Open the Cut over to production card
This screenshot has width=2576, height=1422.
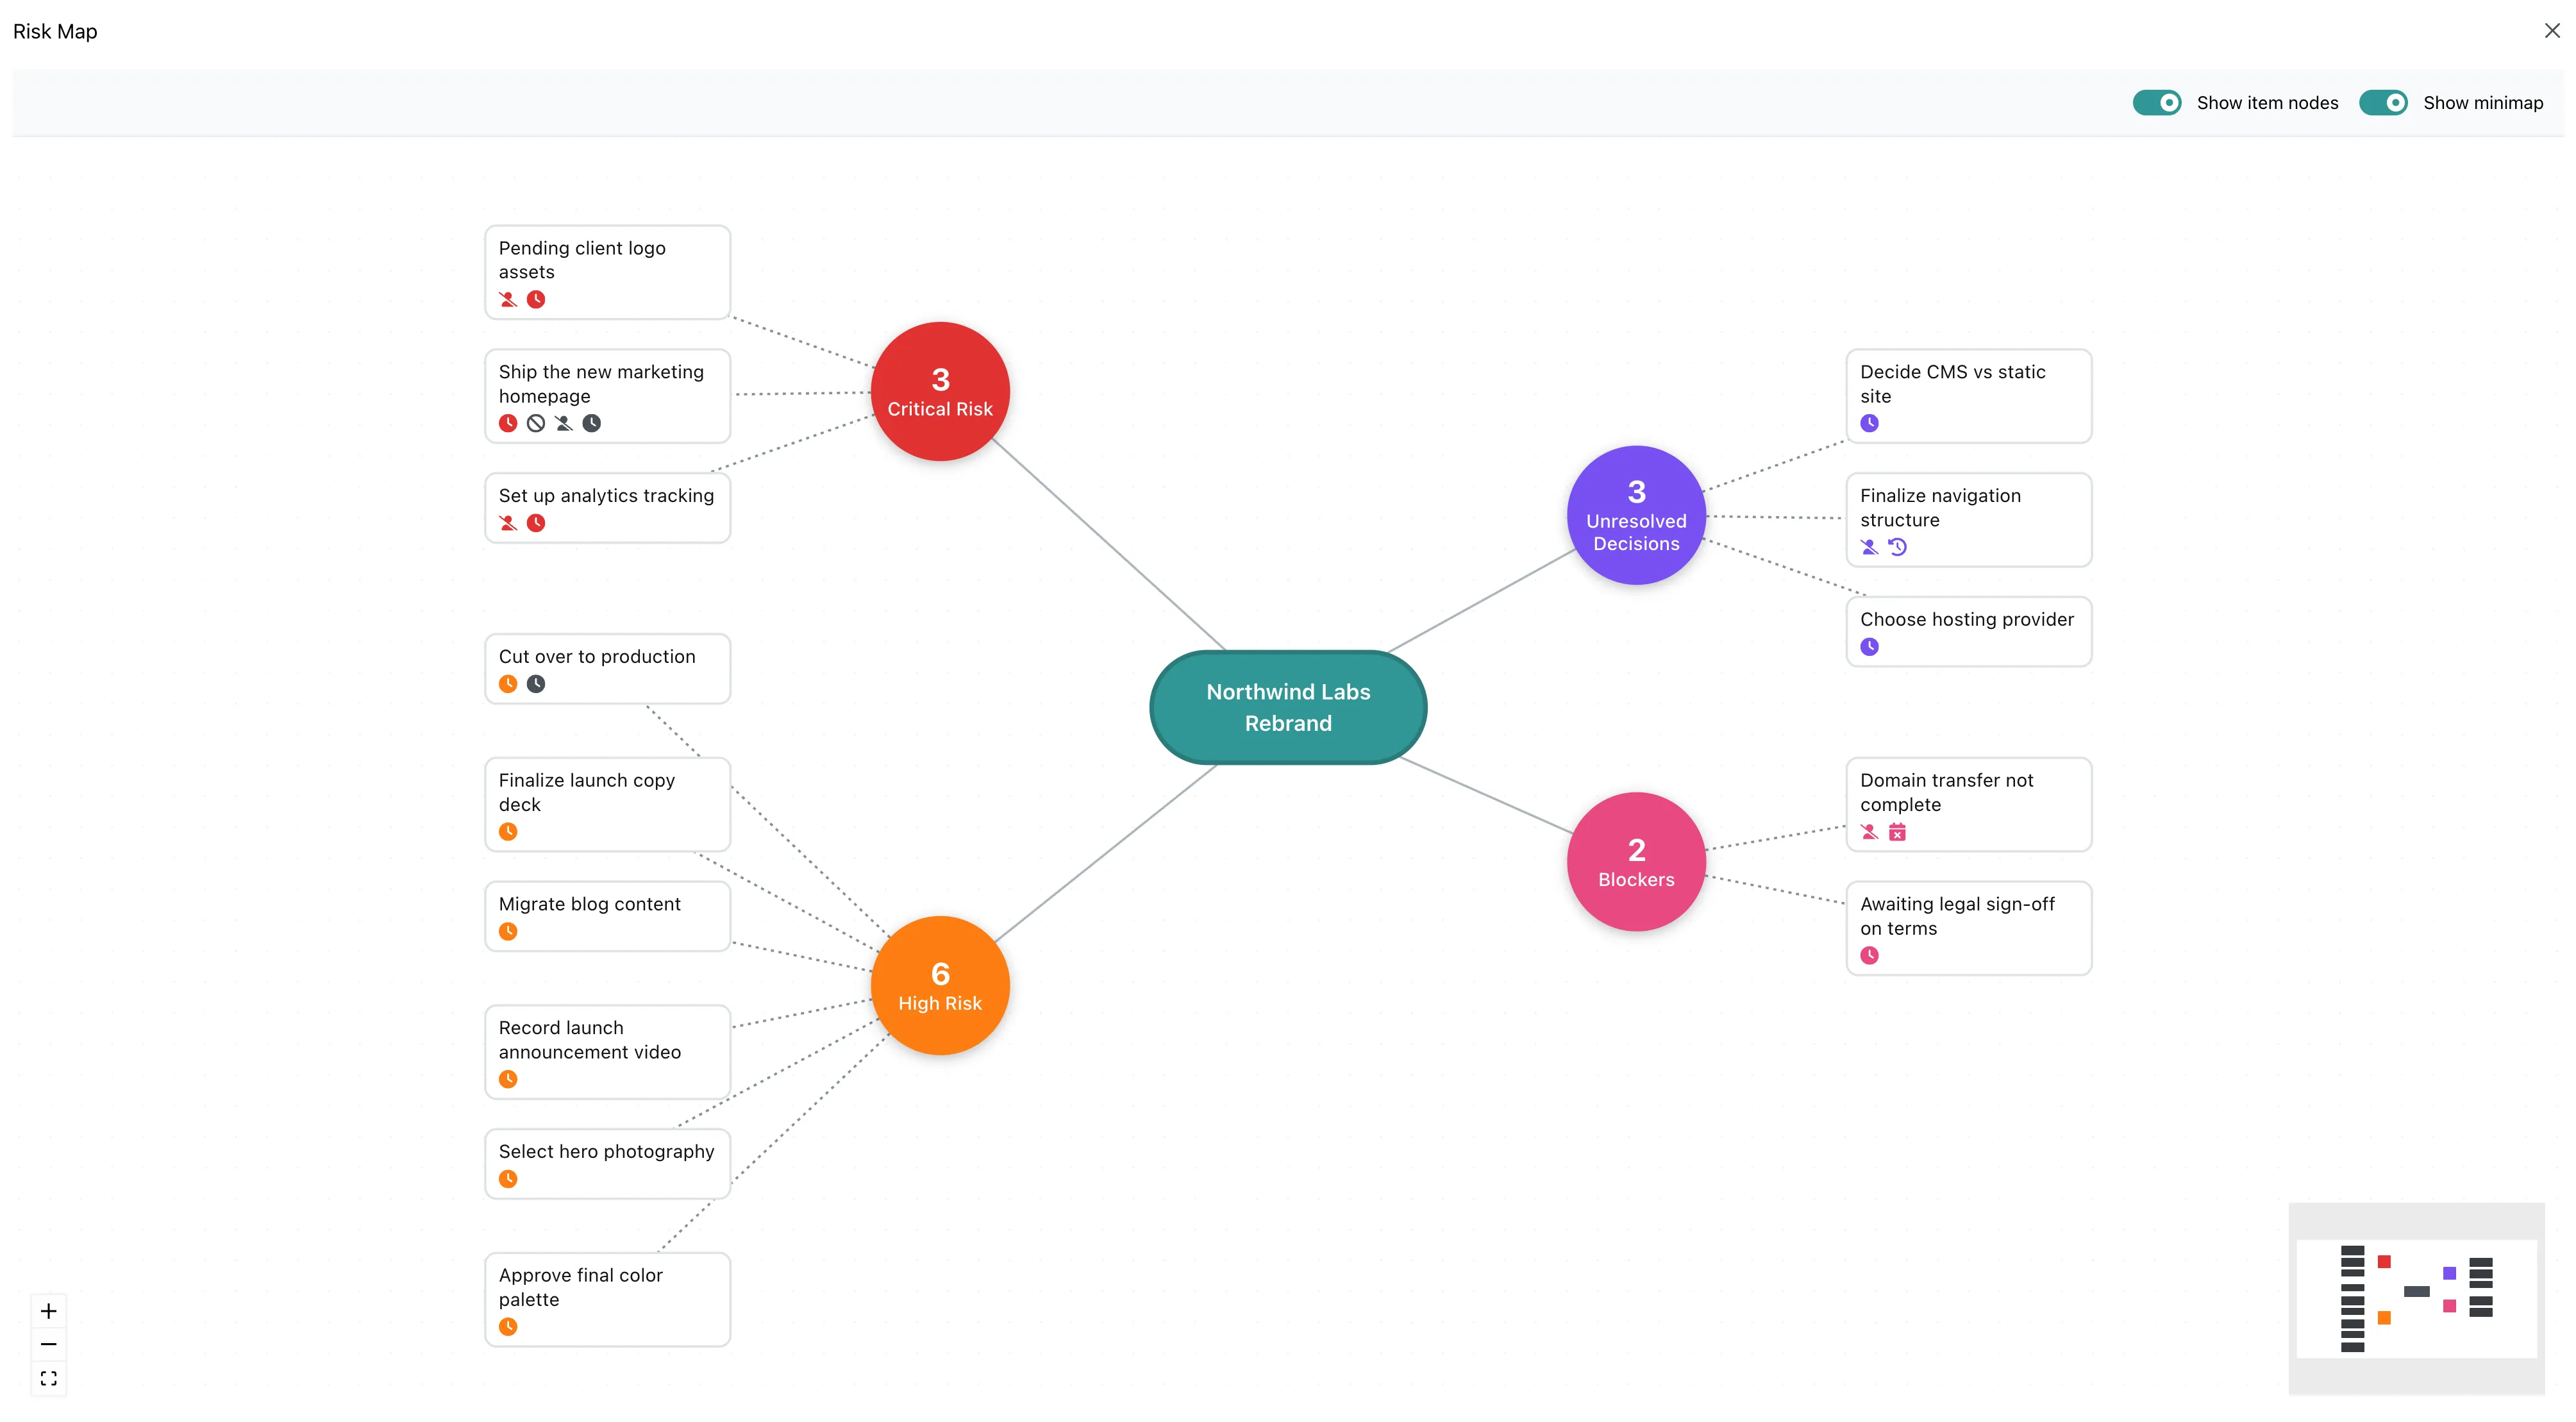pos(607,669)
